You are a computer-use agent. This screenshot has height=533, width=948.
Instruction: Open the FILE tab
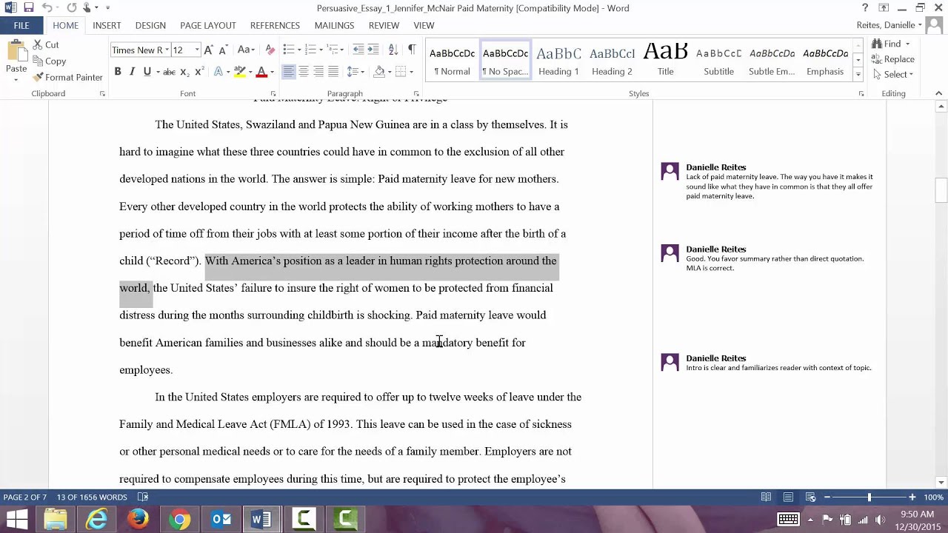(x=21, y=25)
